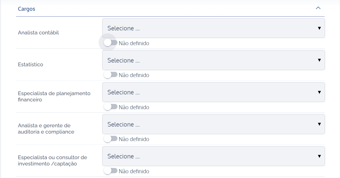Click the Analista contábil field label
The width and height of the screenshot is (340, 178).
[x=38, y=32]
